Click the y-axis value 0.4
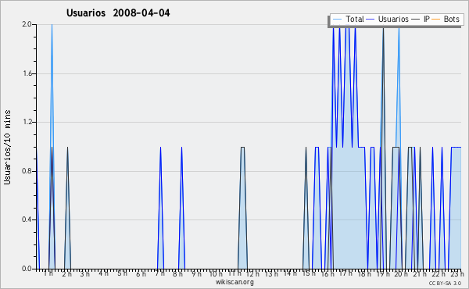 (x=27, y=219)
